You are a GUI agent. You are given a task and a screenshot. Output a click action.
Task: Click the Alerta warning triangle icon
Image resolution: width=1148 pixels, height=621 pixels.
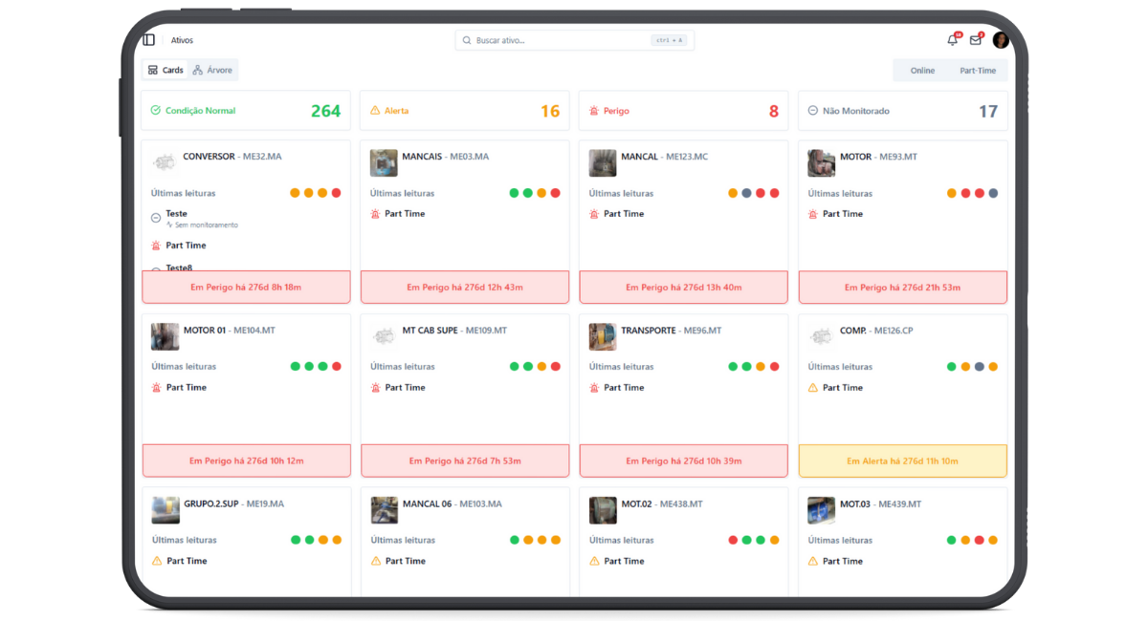coord(375,111)
